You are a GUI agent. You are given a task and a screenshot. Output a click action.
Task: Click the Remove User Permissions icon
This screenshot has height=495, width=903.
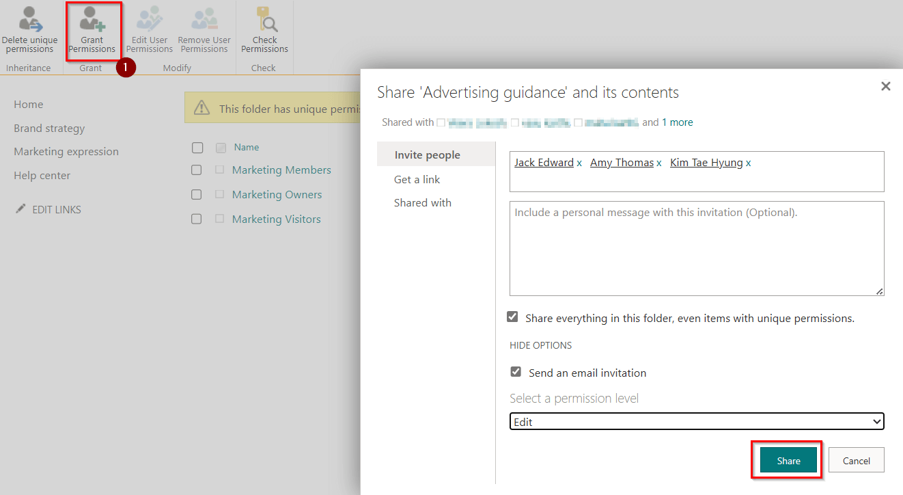[204, 19]
